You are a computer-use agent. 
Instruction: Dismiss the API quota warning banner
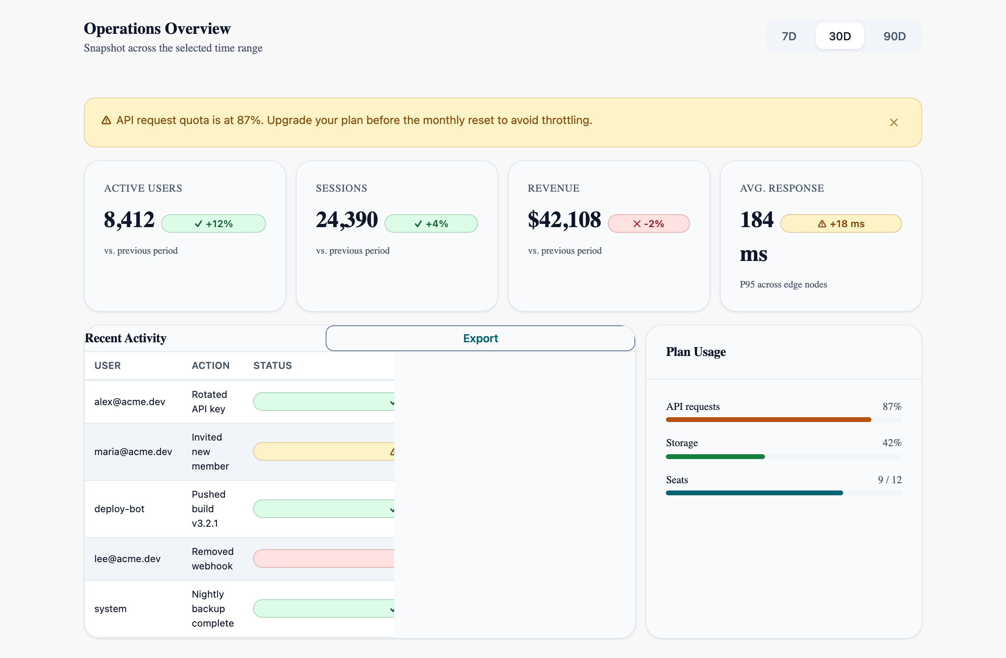pos(894,122)
